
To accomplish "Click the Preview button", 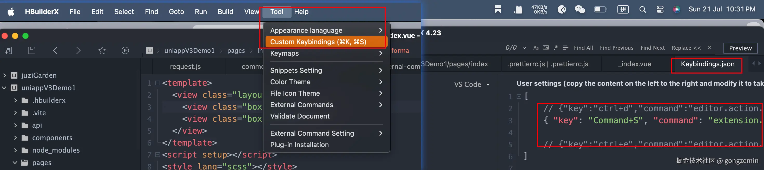I will click(x=740, y=48).
